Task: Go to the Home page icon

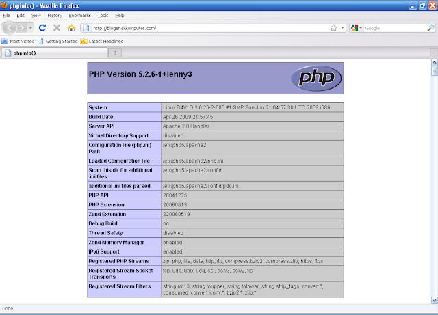Action: [x=71, y=28]
